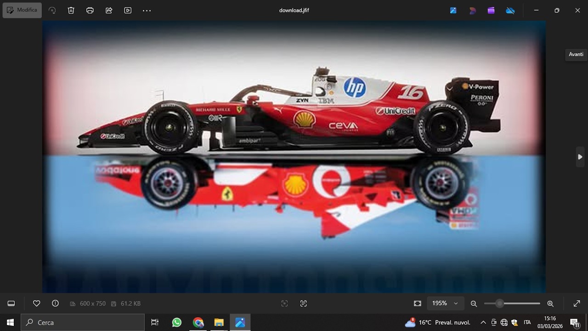
Task: Open Google Chrome from the taskbar
Action: click(x=198, y=322)
